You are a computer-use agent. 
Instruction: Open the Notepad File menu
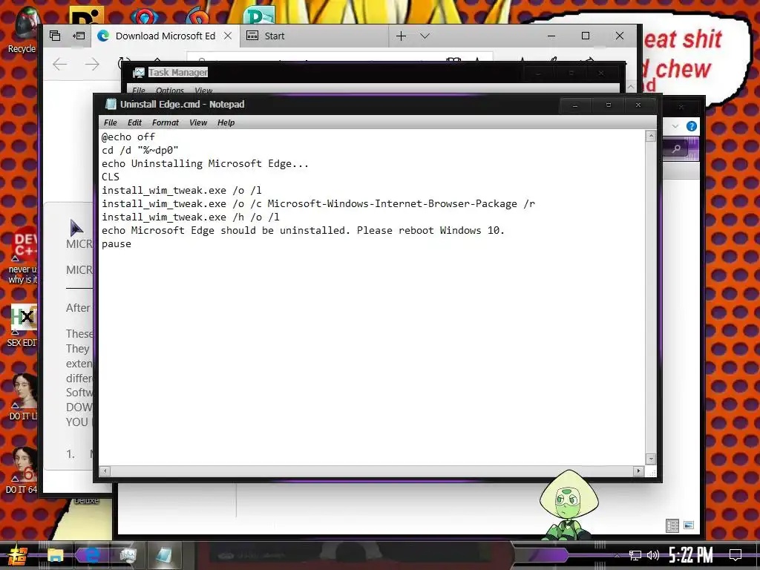(x=111, y=122)
